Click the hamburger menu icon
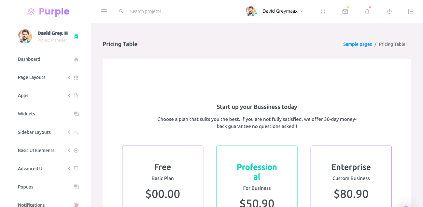The height and width of the screenshot is (207, 423). point(104,11)
